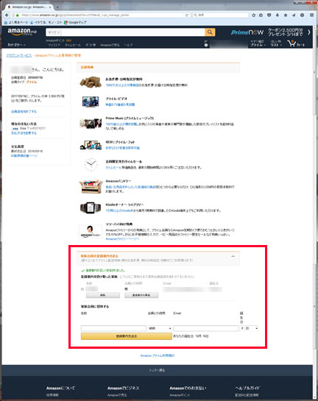This screenshot has height=401, width=318.
Task: Open the shopping cart icon
Action: pos(296,43)
